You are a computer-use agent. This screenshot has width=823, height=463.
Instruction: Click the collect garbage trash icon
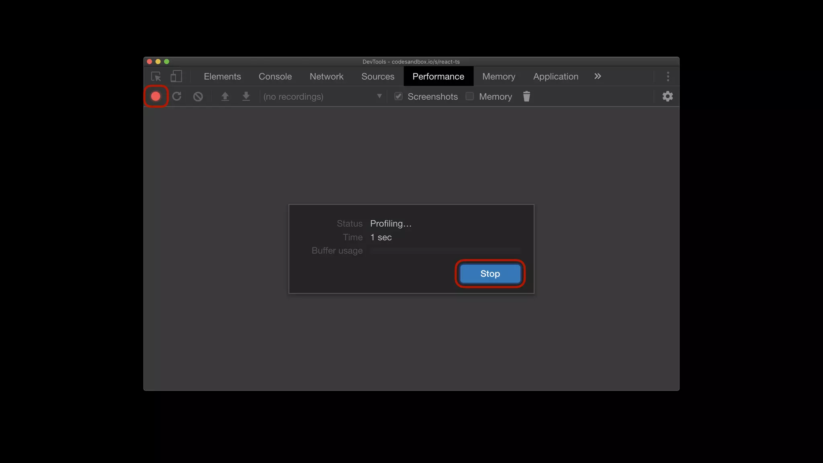[526, 96]
